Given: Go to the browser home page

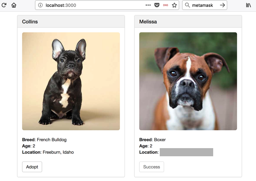Looking at the screenshot, I should (x=14, y=5).
